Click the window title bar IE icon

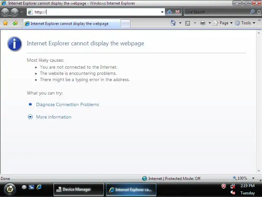pyautogui.click(x=4, y=3)
